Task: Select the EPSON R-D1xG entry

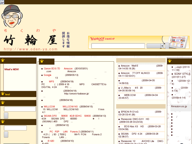Action: pyautogui.click(x=141, y=113)
